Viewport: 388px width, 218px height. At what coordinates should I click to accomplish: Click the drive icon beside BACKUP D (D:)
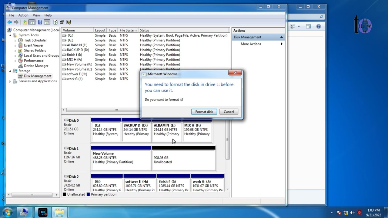point(64,50)
